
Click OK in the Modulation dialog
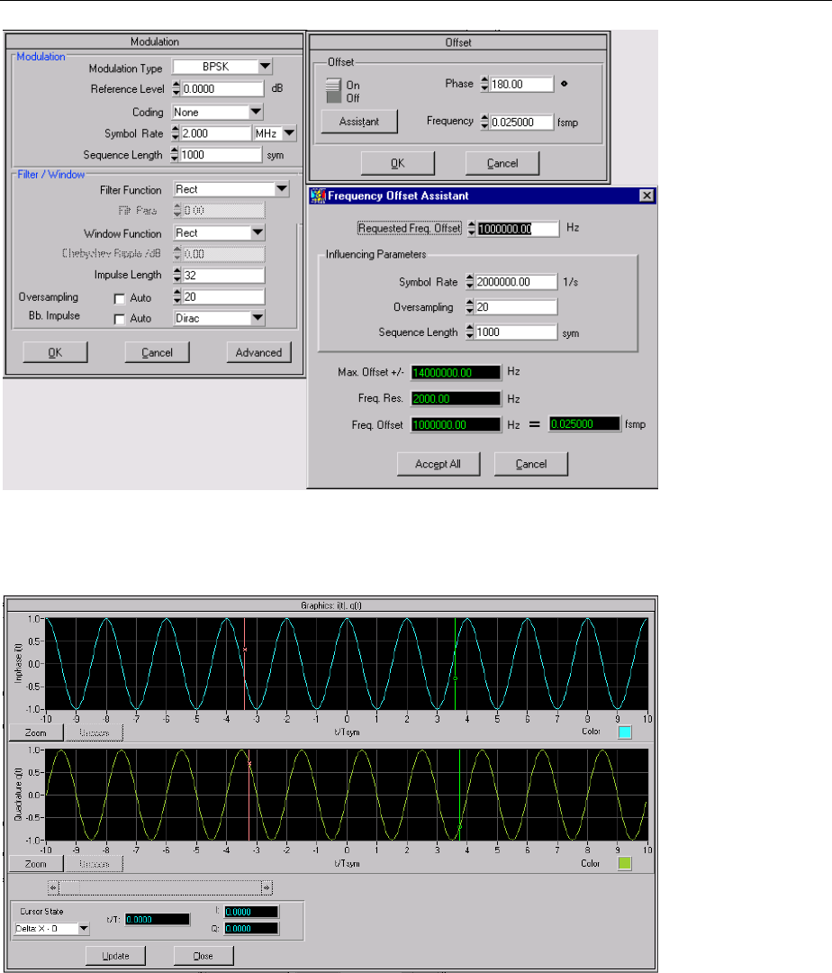(x=55, y=352)
